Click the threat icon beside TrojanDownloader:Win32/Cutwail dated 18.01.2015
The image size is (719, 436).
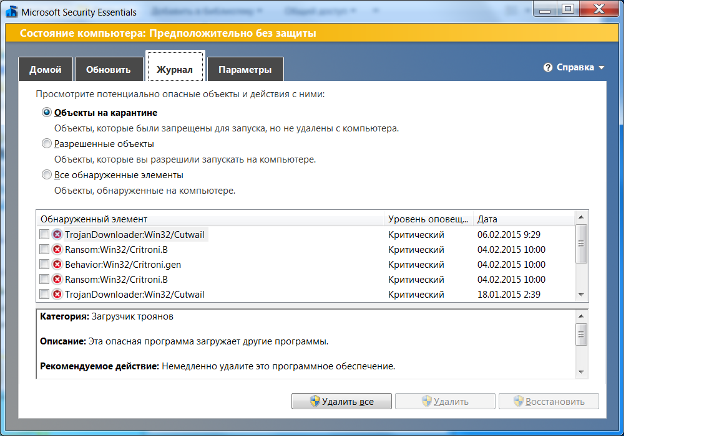pyautogui.click(x=57, y=294)
